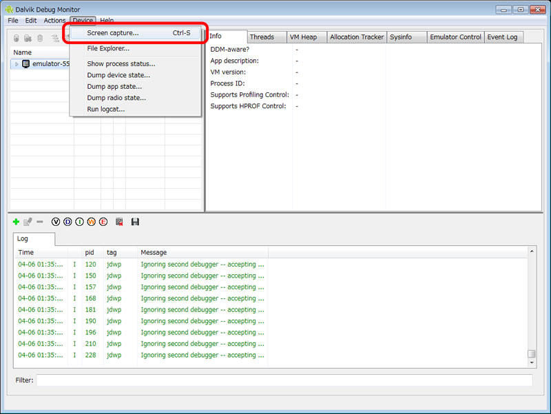Screen dimensions: 551x414
Task: Select the emulator-55 device row
Action: (x=41, y=64)
